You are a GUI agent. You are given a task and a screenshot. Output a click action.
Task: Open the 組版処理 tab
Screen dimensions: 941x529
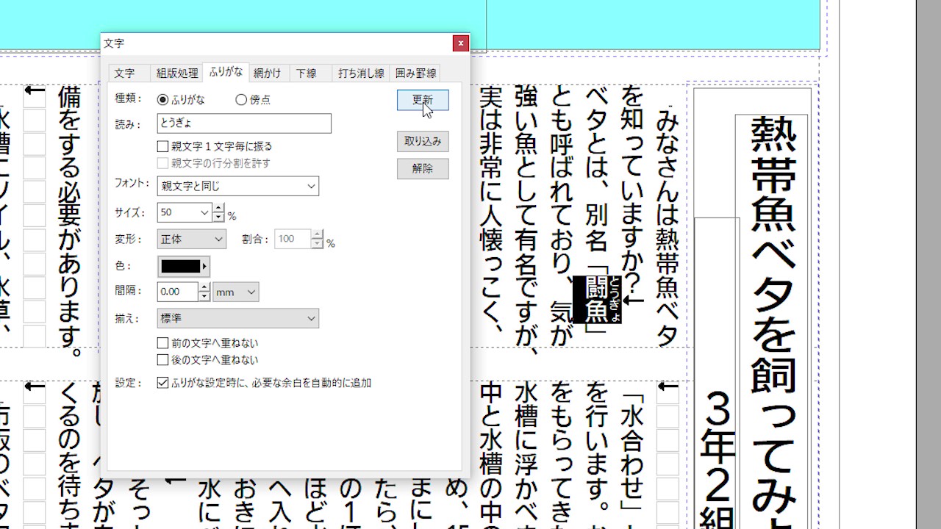tap(177, 73)
